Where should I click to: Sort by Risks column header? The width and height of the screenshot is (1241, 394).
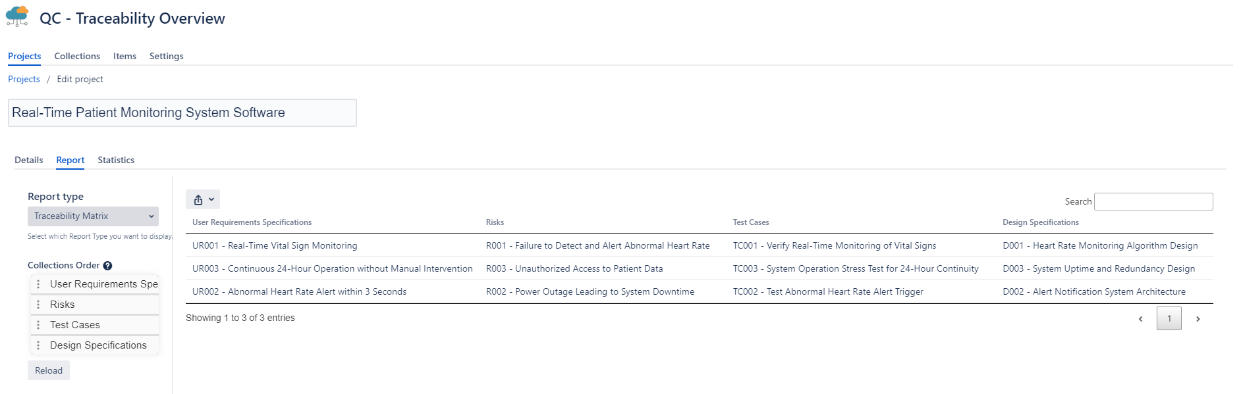tap(495, 222)
